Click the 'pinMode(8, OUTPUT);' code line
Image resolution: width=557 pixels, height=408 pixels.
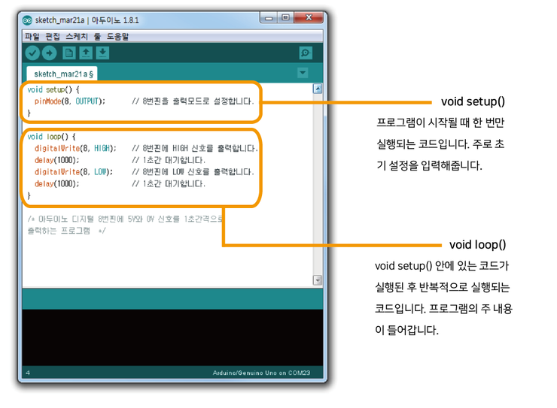pyautogui.click(x=69, y=101)
